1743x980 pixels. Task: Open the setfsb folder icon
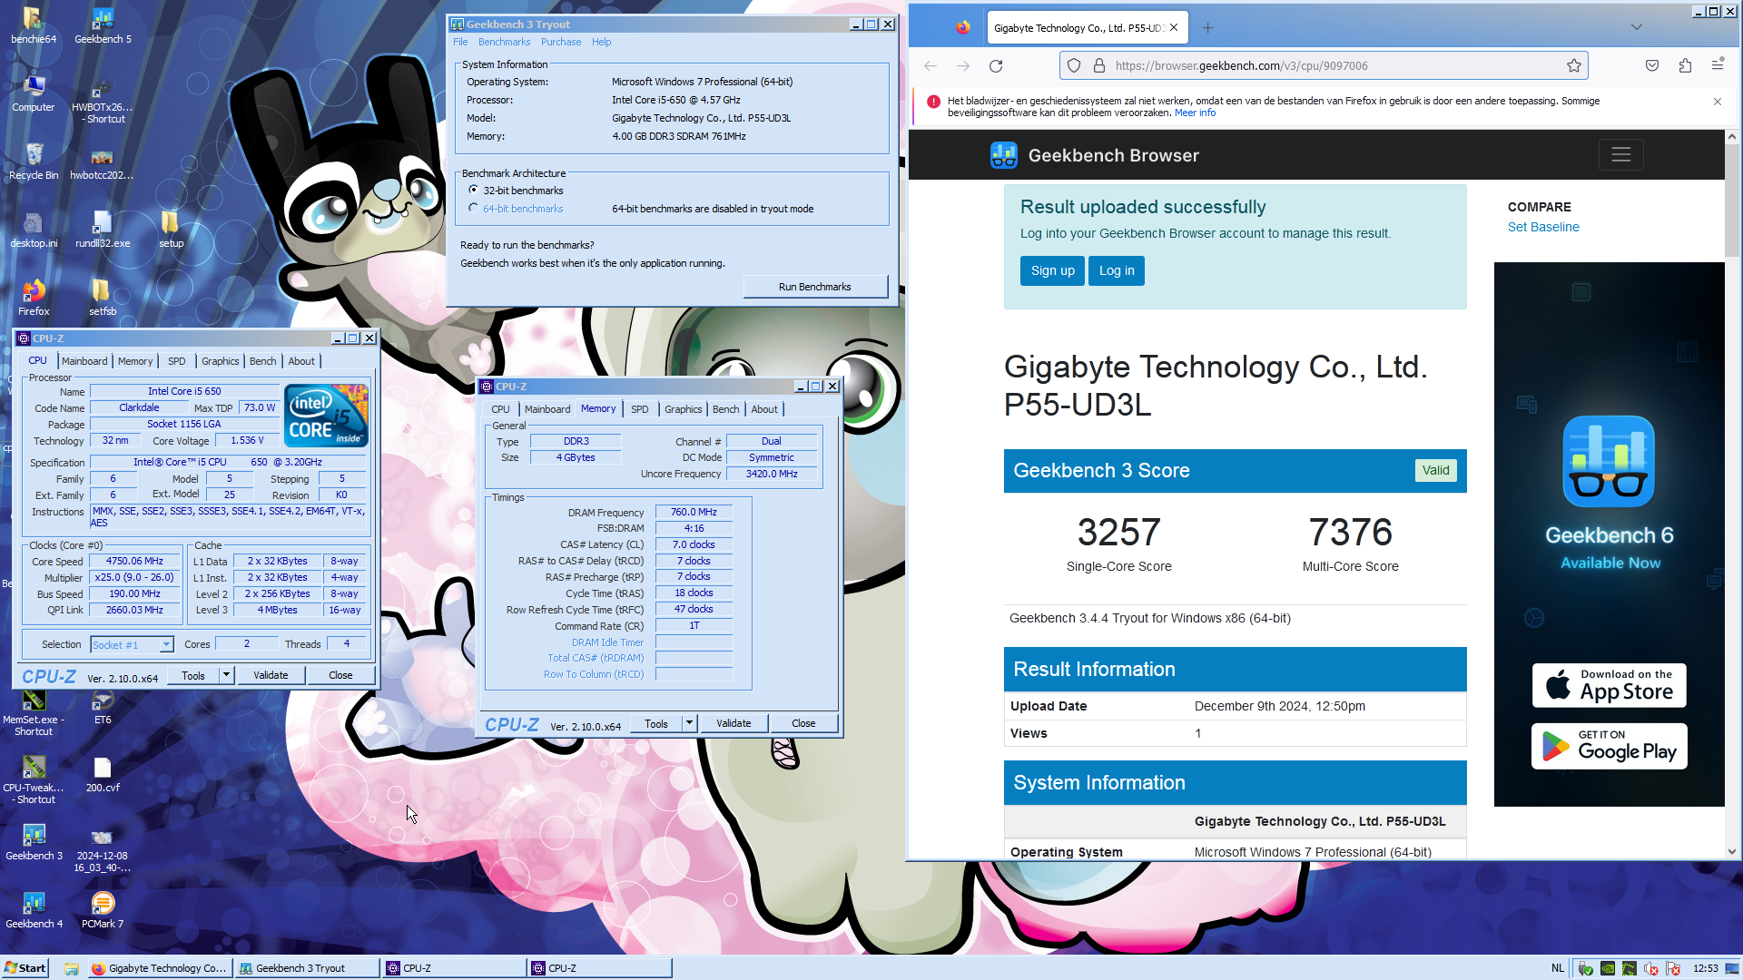[x=103, y=297]
